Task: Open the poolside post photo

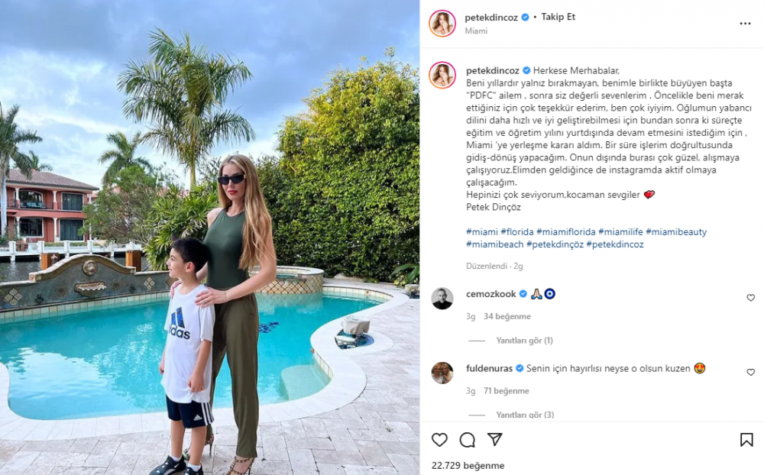Action: point(209,237)
